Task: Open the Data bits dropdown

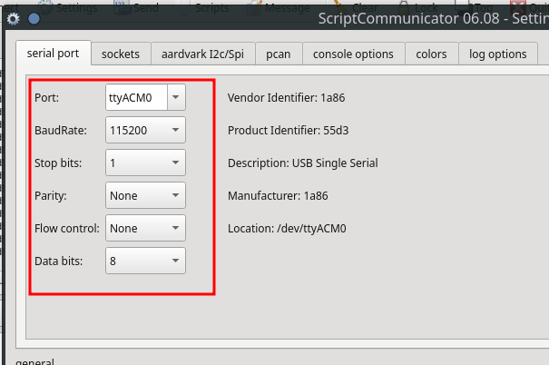Action: click(145, 261)
